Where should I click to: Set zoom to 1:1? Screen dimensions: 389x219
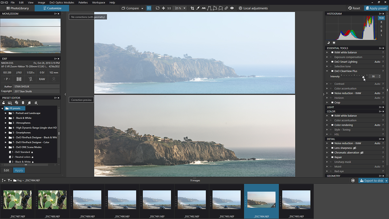click(169, 8)
